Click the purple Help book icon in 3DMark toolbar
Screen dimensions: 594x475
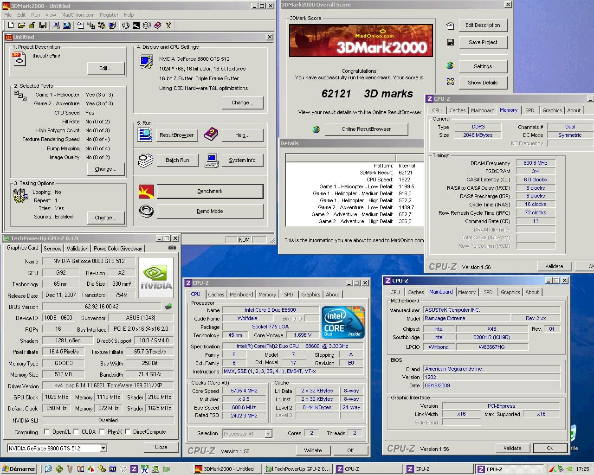pyautogui.click(x=157, y=25)
